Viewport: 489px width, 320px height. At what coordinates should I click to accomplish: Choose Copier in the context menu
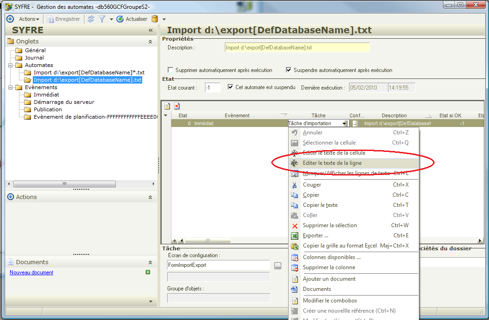coord(354,194)
